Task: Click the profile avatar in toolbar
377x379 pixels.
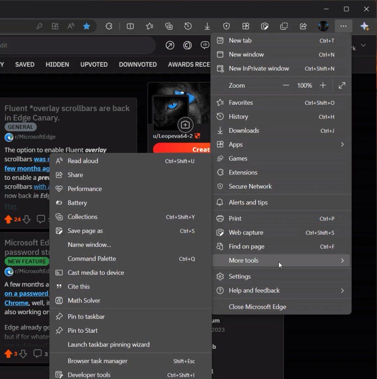Action: pos(323,26)
